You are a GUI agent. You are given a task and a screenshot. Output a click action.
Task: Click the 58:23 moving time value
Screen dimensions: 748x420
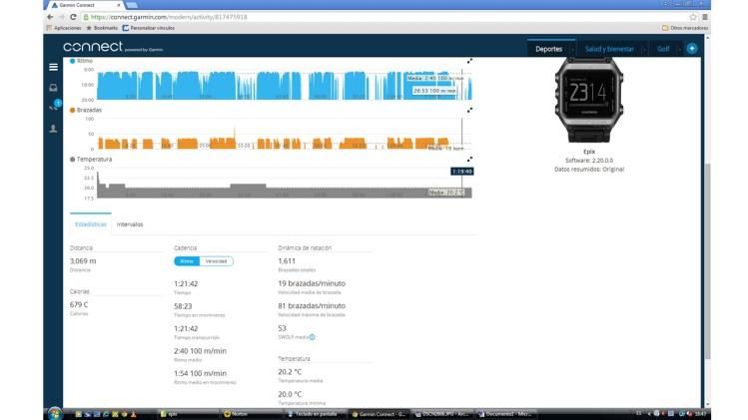[183, 306]
